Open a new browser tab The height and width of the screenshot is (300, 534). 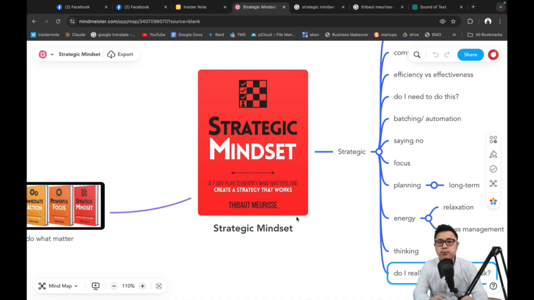tap(473, 7)
